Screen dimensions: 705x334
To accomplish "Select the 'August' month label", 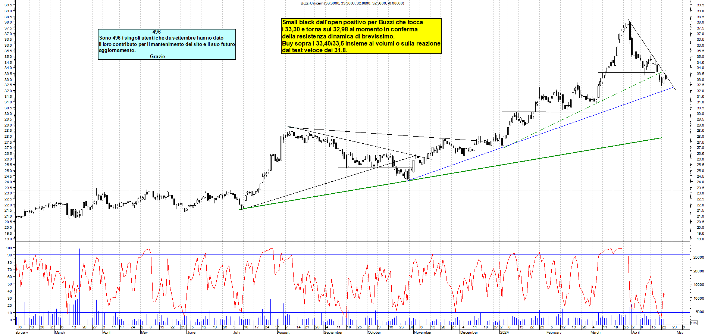I will pyautogui.click(x=283, y=332).
